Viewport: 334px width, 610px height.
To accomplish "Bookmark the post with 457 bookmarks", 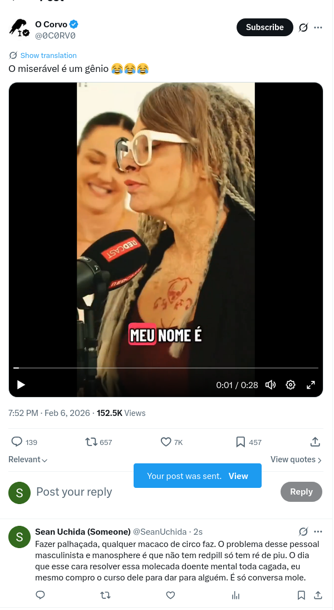I will point(240,442).
